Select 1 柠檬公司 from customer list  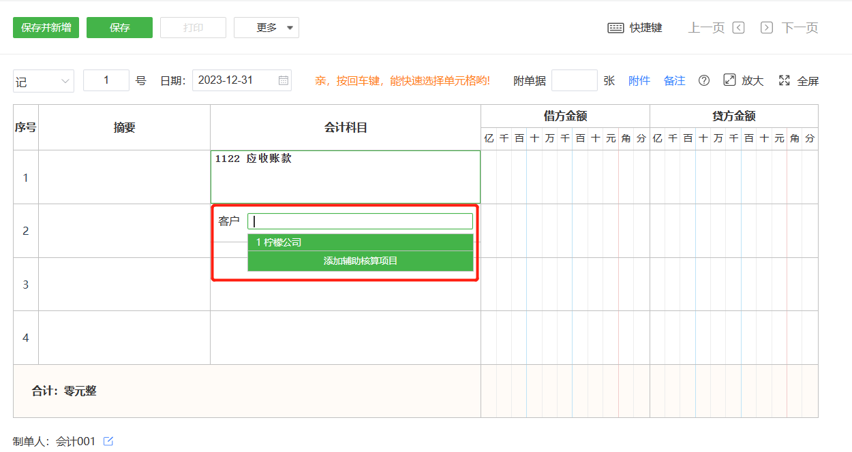(x=361, y=242)
